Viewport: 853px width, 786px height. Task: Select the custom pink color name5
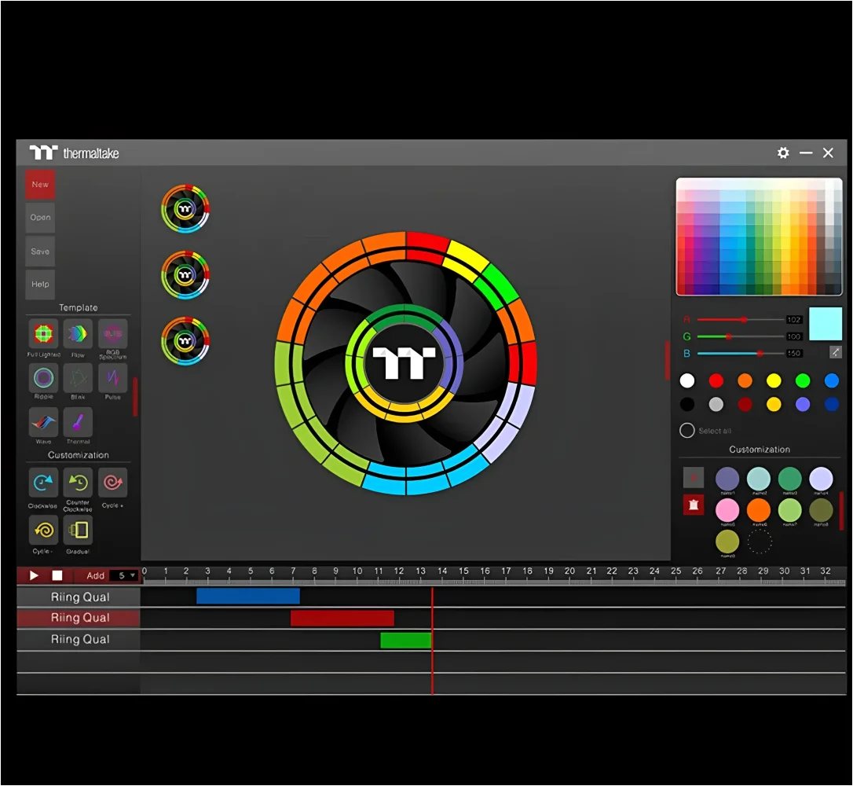coord(727,511)
